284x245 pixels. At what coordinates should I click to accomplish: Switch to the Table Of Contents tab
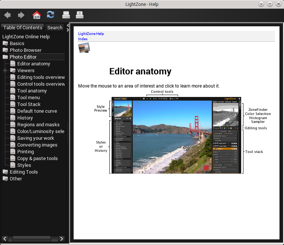click(23, 27)
